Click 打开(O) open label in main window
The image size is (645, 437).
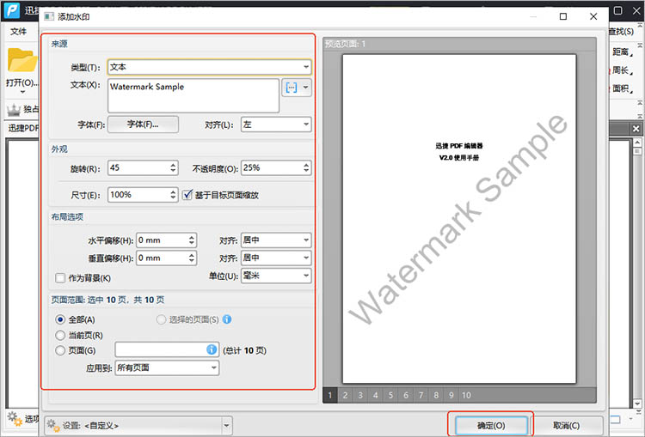pos(22,82)
